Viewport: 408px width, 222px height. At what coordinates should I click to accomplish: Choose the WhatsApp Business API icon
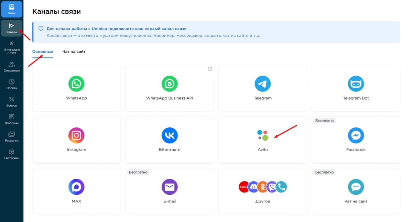pos(170,84)
